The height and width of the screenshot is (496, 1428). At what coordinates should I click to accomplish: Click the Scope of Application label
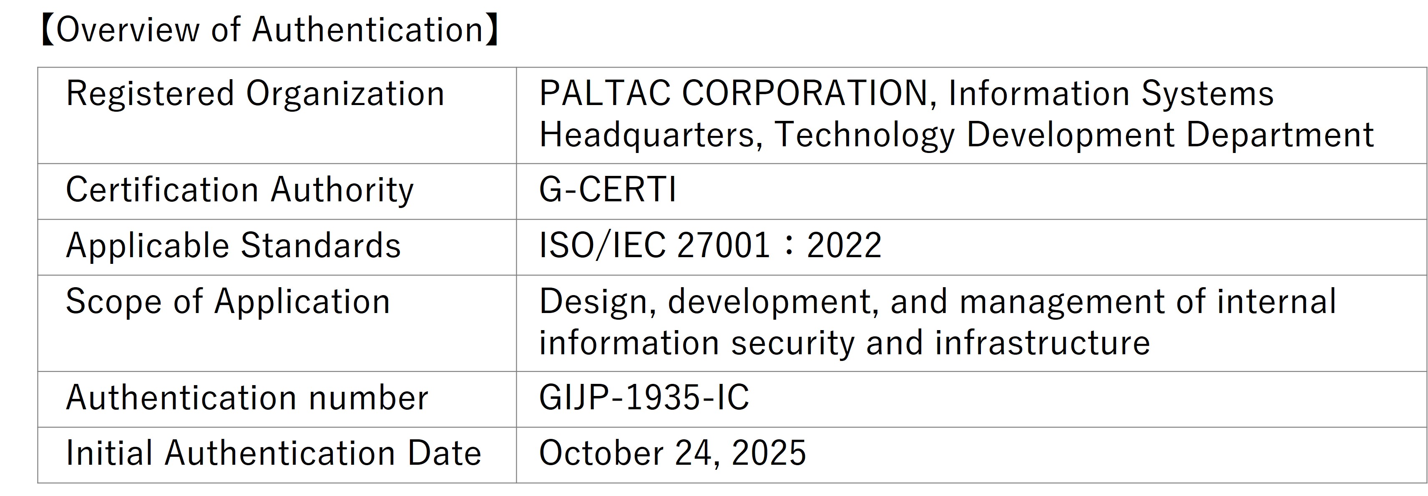point(228,302)
